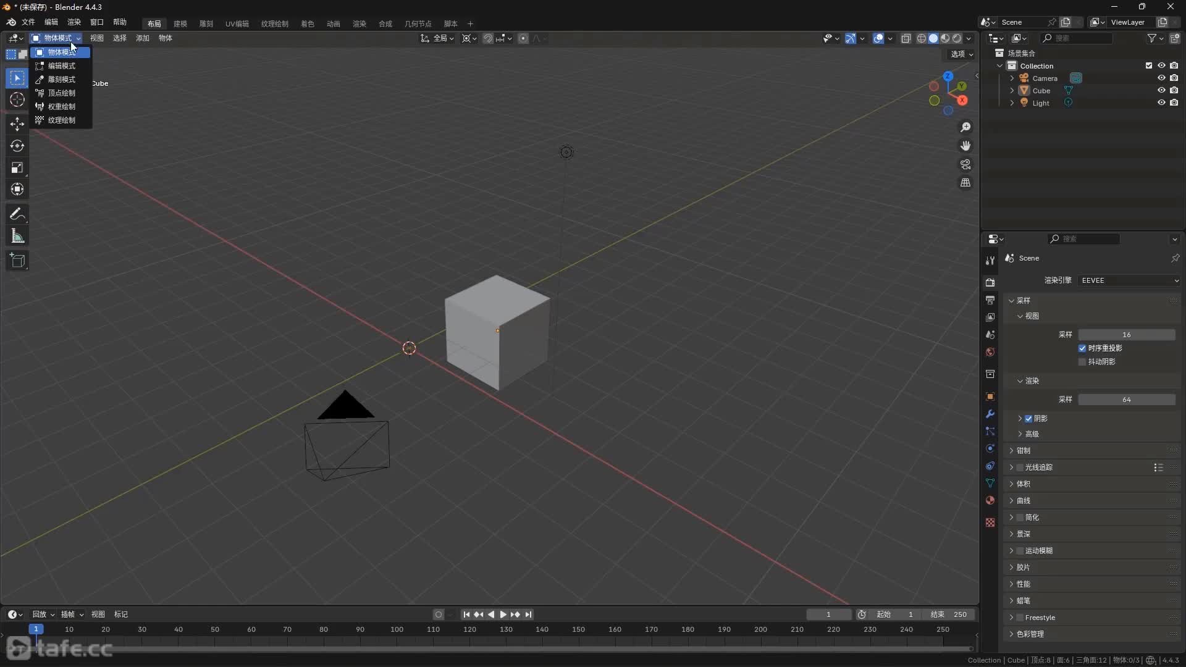
Task: Enable the 抖动阴影 checkbox
Action: pos(1082,362)
